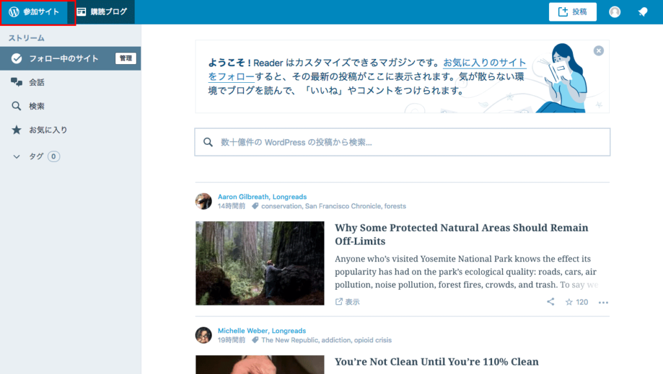Open the WordPress 参加サイト menu
This screenshot has height=374, width=663.
click(x=34, y=12)
